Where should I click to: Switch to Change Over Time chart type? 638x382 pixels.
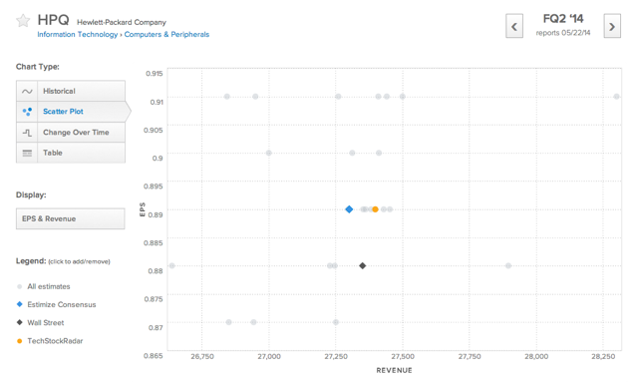coord(76,133)
